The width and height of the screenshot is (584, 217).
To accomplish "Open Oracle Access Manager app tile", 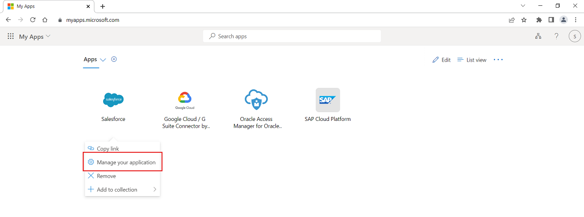I will point(256,100).
